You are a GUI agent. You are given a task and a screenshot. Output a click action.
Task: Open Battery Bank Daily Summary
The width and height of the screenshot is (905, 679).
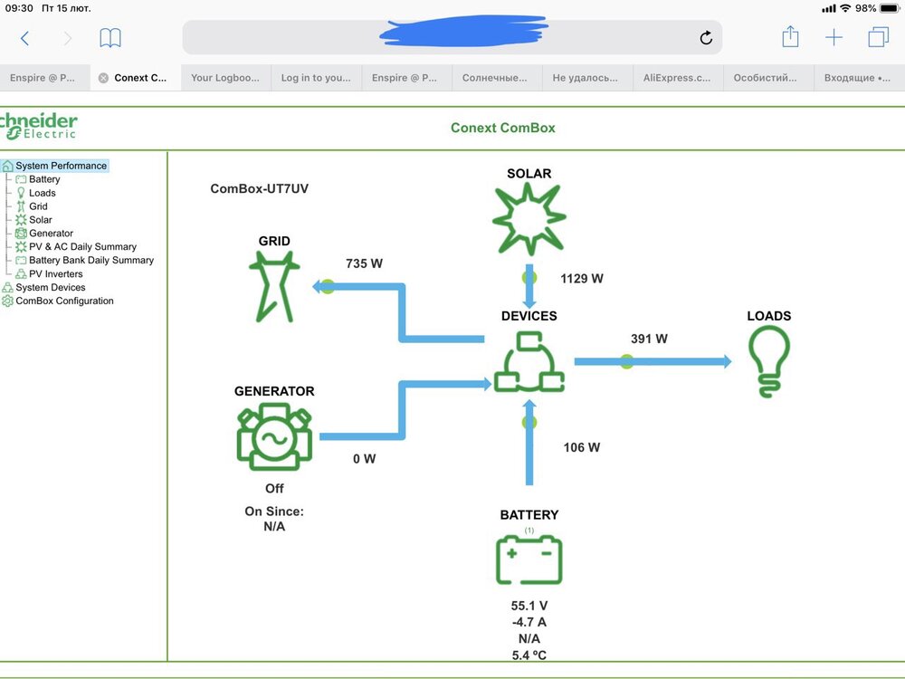pyautogui.click(x=91, y=260)
